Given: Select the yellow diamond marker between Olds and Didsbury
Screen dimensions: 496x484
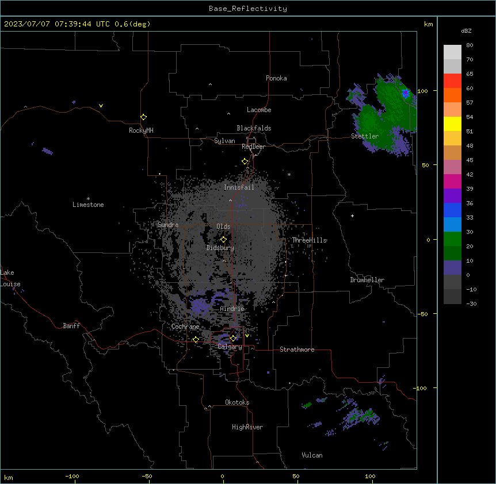Looking at the screenshot, I should pos(223,239).
